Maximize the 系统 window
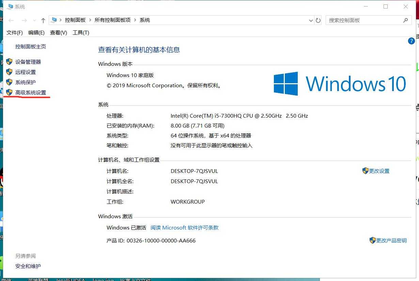This screenshot has width=419, height=281. click(386, 6)
